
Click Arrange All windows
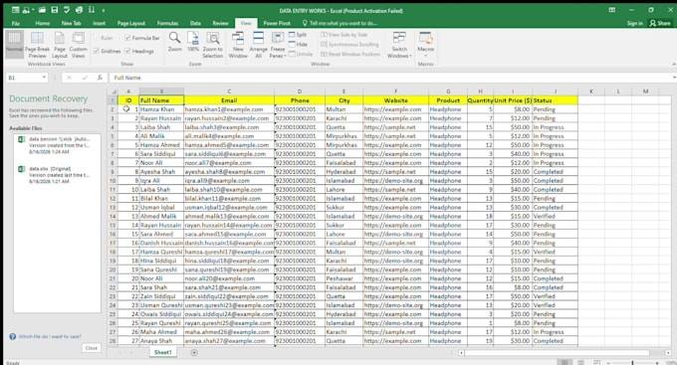pyautogui.click(x=258, y=46)
